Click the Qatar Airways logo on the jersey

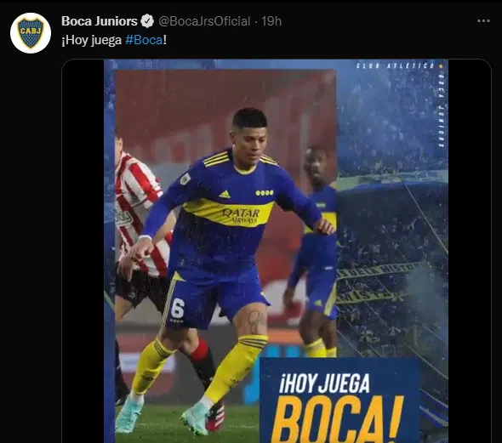tap(241, 216)
